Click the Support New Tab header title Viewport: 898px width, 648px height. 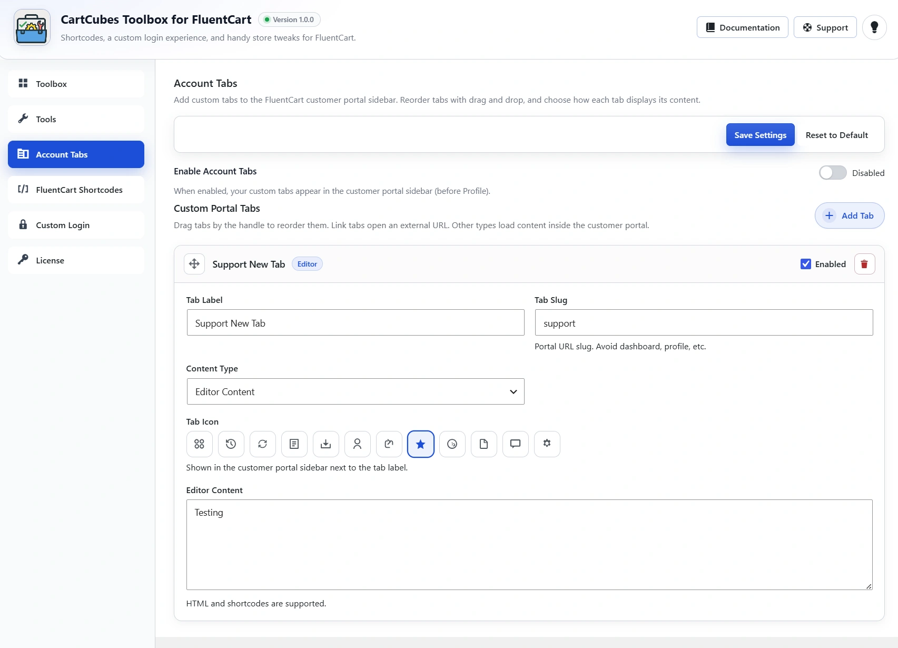(249, 264)
